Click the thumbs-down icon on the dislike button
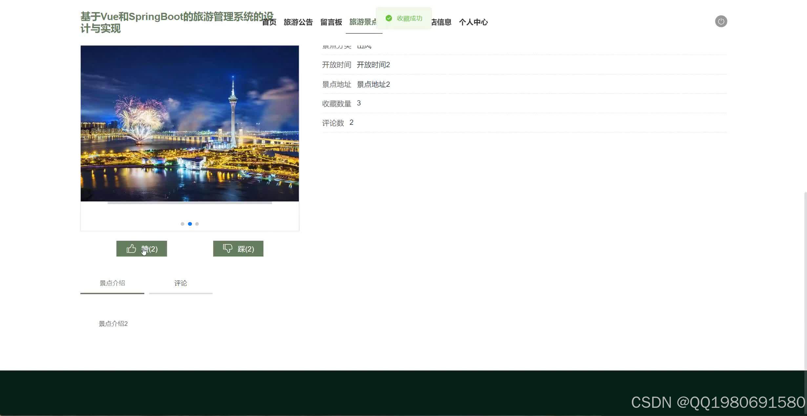This screenshot has width=807, height=416. tap(228, 248)
